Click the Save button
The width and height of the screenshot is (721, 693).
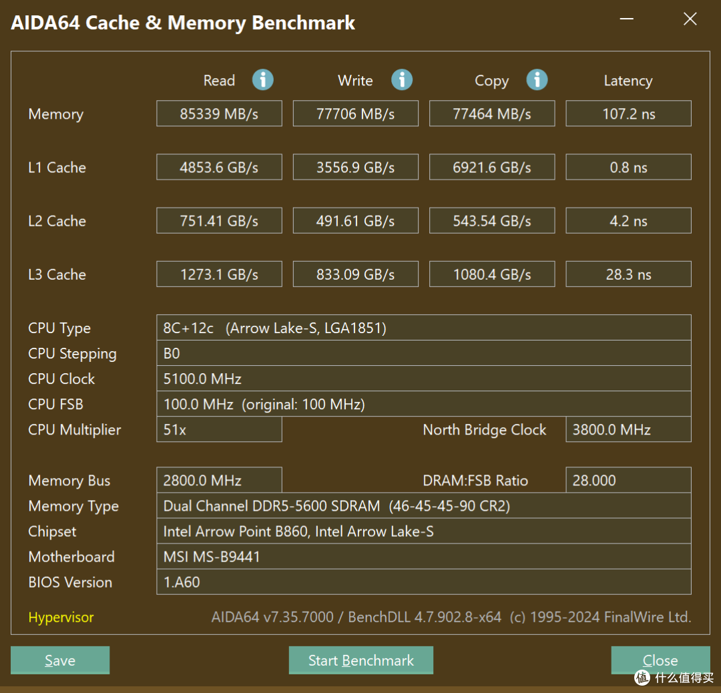[60, 660]
